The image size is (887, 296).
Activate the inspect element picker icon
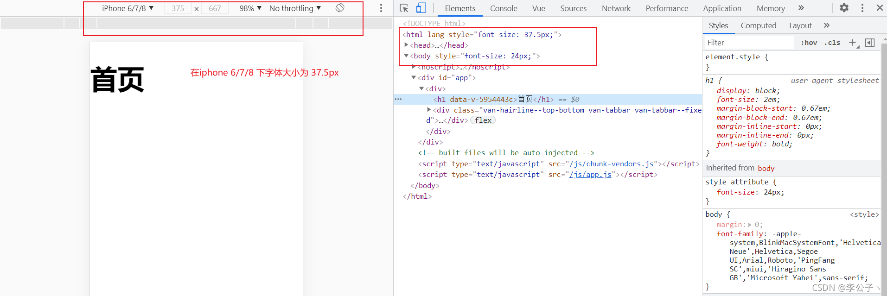pyautogui.click(x=404, y=8)
